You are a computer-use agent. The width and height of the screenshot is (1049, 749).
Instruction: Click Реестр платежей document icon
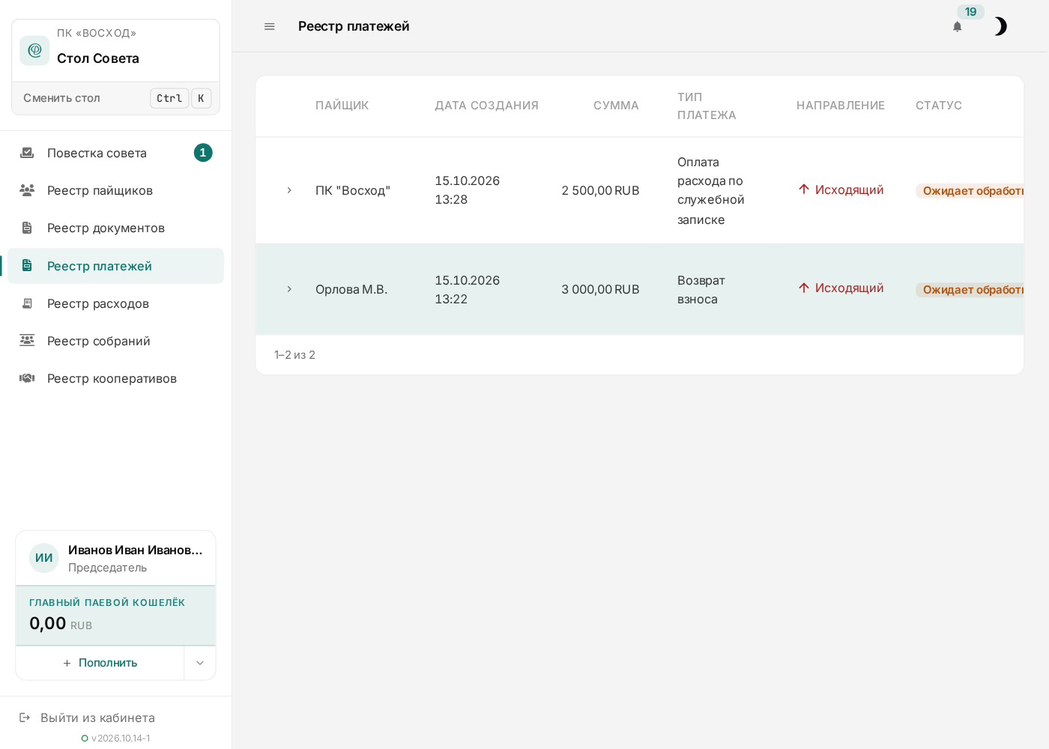(27, 265)
